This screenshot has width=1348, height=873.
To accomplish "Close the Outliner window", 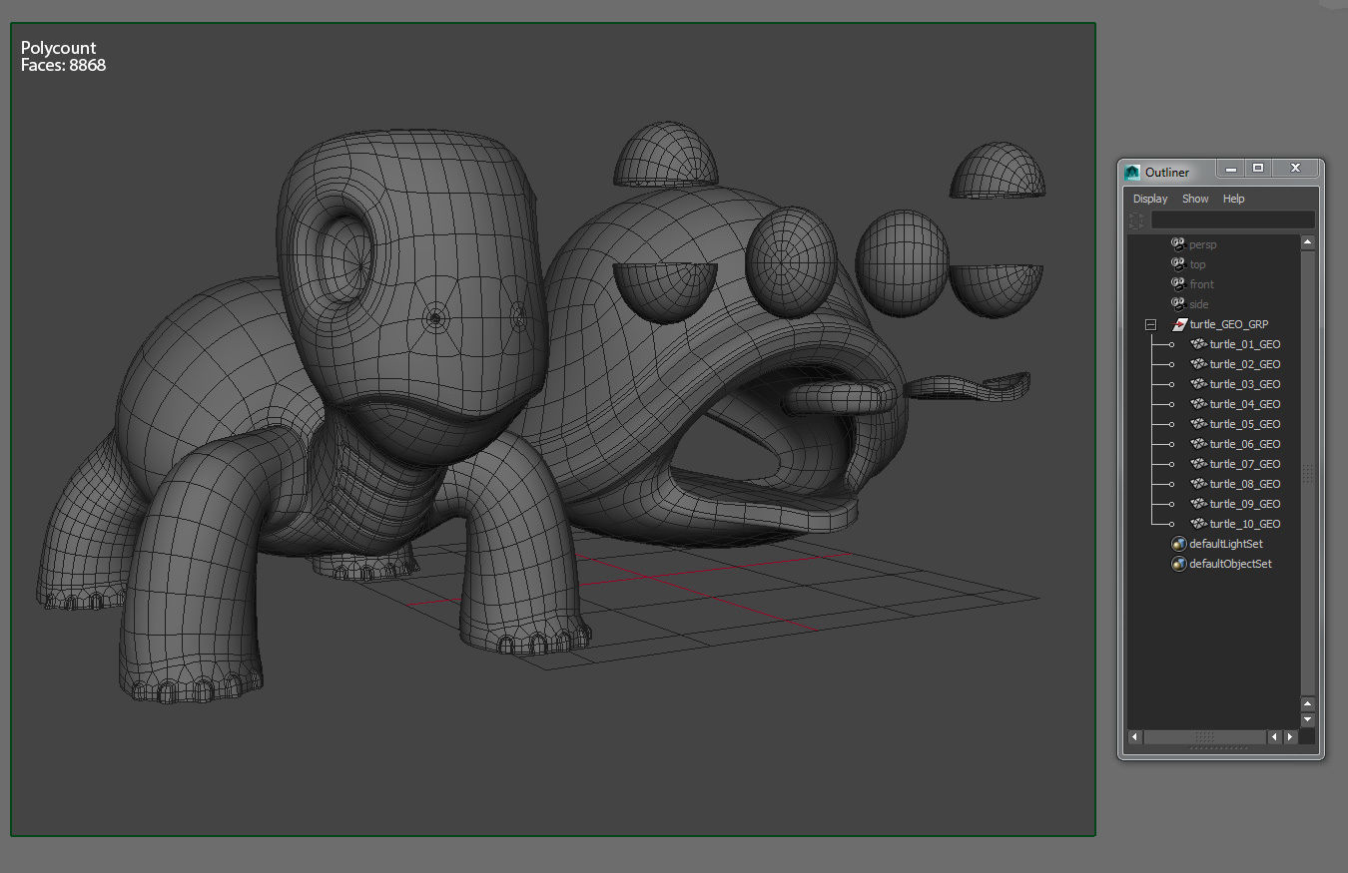I will pos(1296,169).
